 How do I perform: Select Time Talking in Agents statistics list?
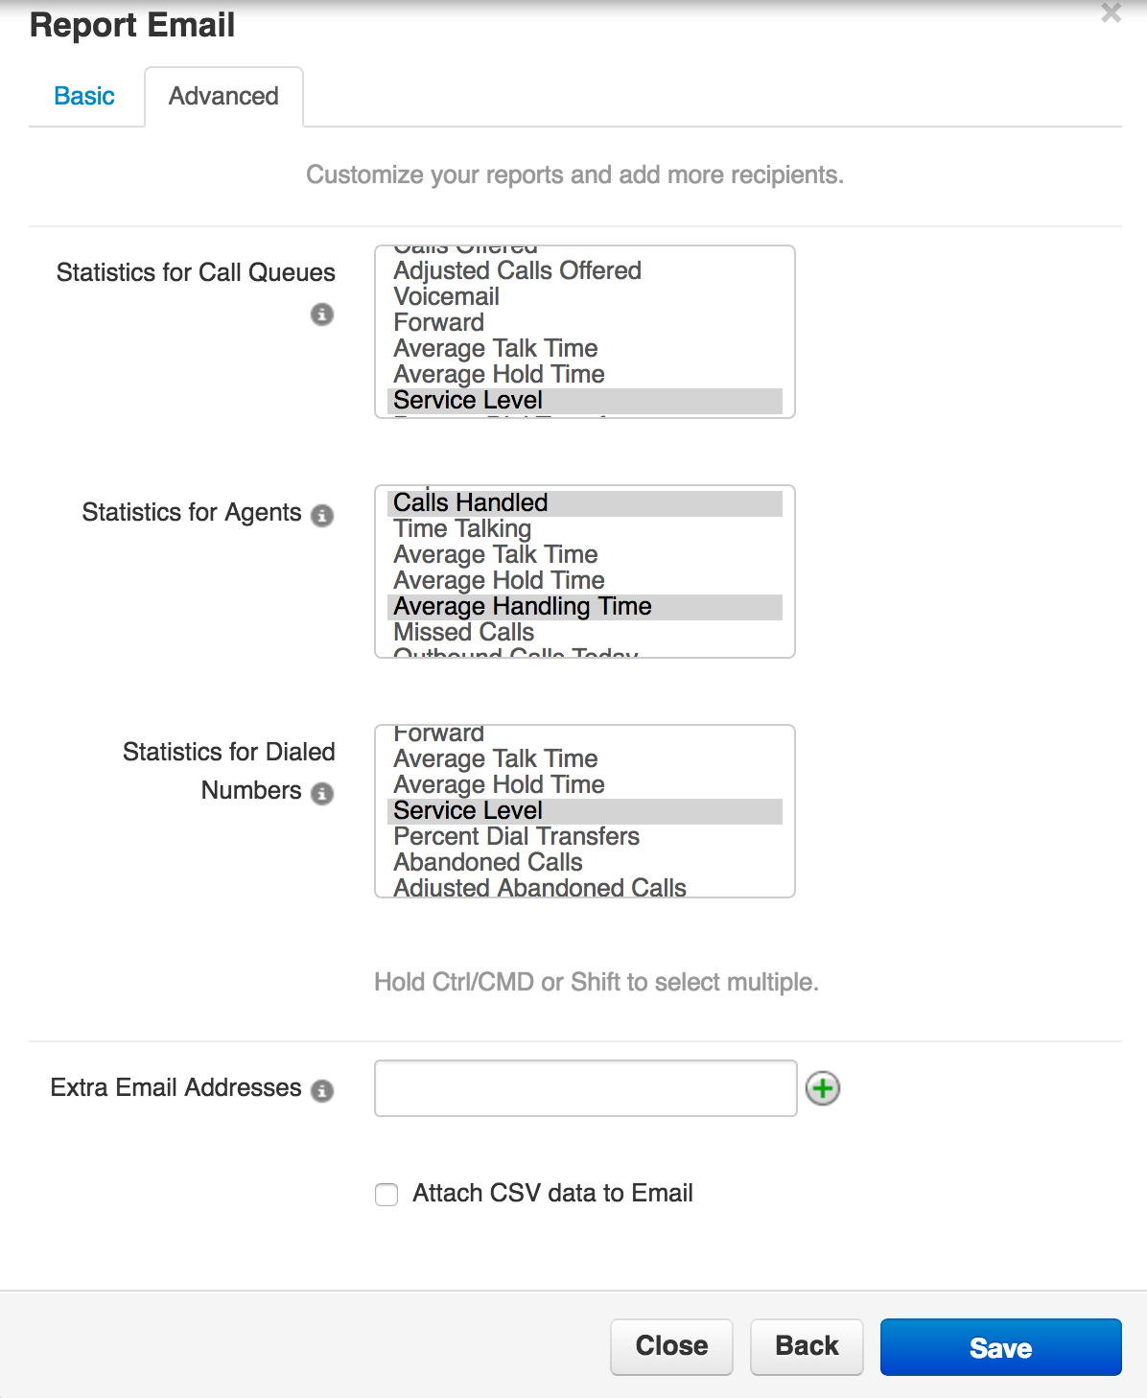462,529
